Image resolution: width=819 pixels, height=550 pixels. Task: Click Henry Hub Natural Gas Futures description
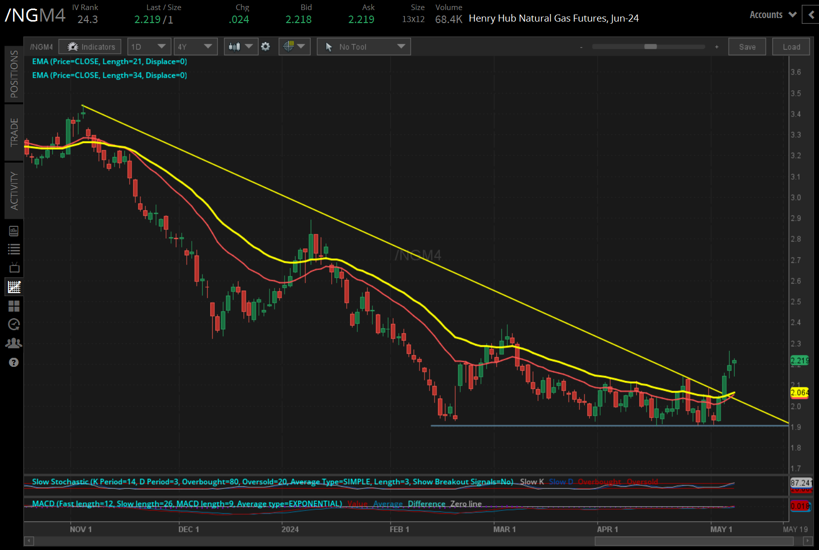pos(554,19)
